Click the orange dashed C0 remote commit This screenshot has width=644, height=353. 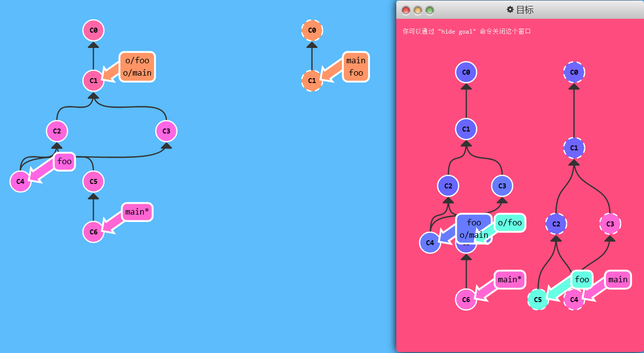coord(312,30)
